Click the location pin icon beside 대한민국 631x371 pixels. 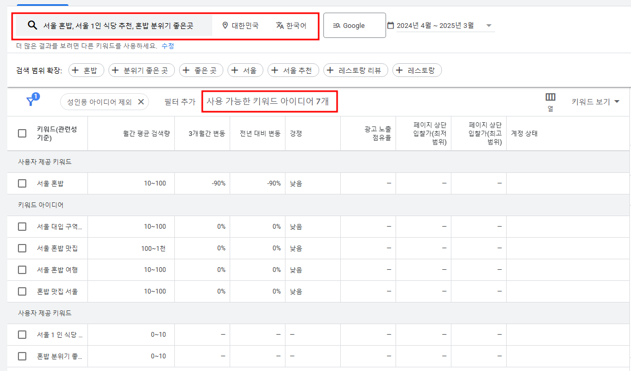(225, 25)
